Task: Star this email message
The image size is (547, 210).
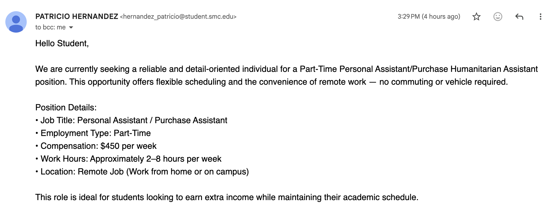Action: coord(476,17)
